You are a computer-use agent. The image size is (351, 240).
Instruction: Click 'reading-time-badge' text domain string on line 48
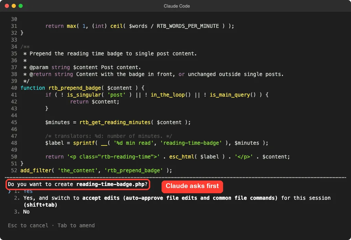[191, 143]
